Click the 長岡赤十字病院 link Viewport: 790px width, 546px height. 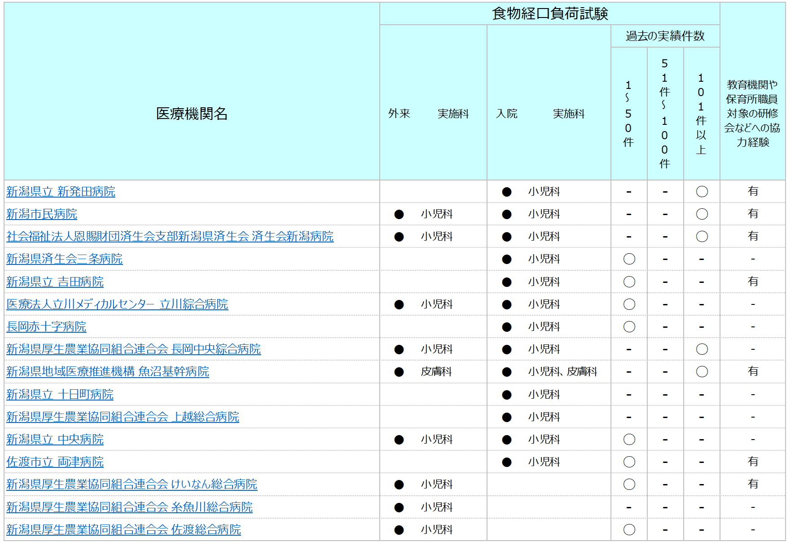46,327
